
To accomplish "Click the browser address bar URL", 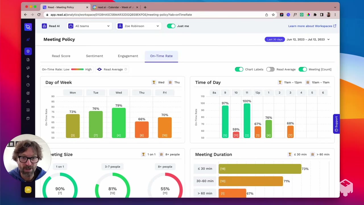I will pyautogui.click(x=121, y=15).
